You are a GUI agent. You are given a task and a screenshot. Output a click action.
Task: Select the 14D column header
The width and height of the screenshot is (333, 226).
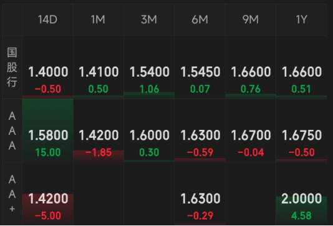pyautogui.click(x=47, y=19)
